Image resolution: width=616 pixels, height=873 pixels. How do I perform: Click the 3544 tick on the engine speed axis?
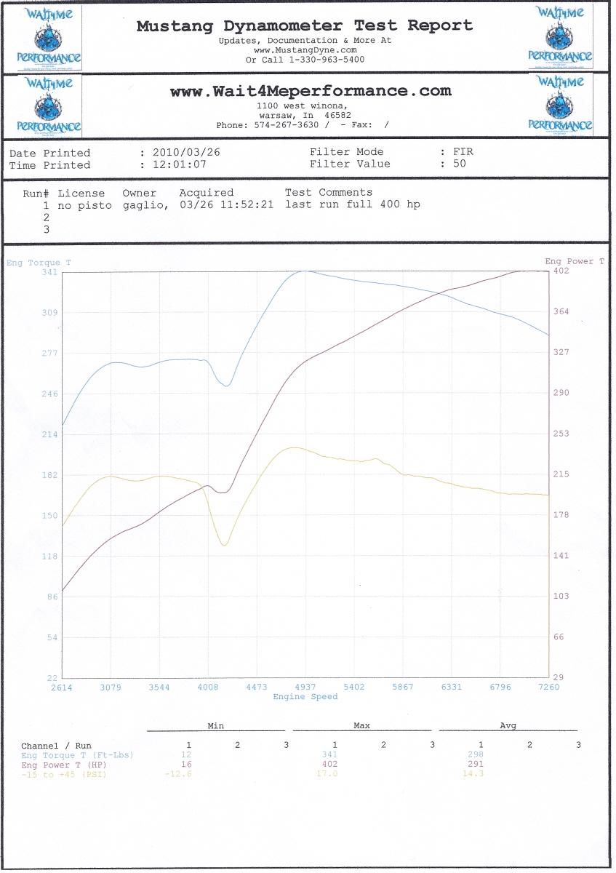tap(160, 687)
